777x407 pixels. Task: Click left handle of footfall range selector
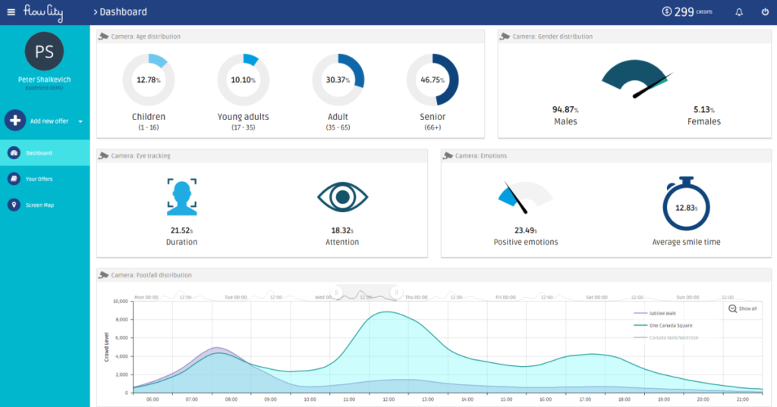point(336,293)
